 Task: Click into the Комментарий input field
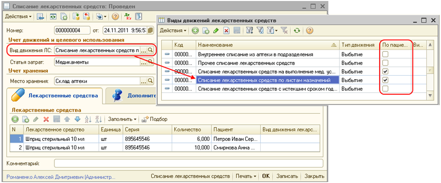coord(188,163)
